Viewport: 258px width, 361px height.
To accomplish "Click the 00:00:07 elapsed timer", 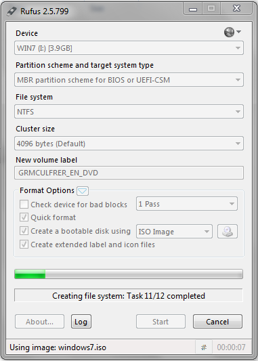I will click(231, 347).
